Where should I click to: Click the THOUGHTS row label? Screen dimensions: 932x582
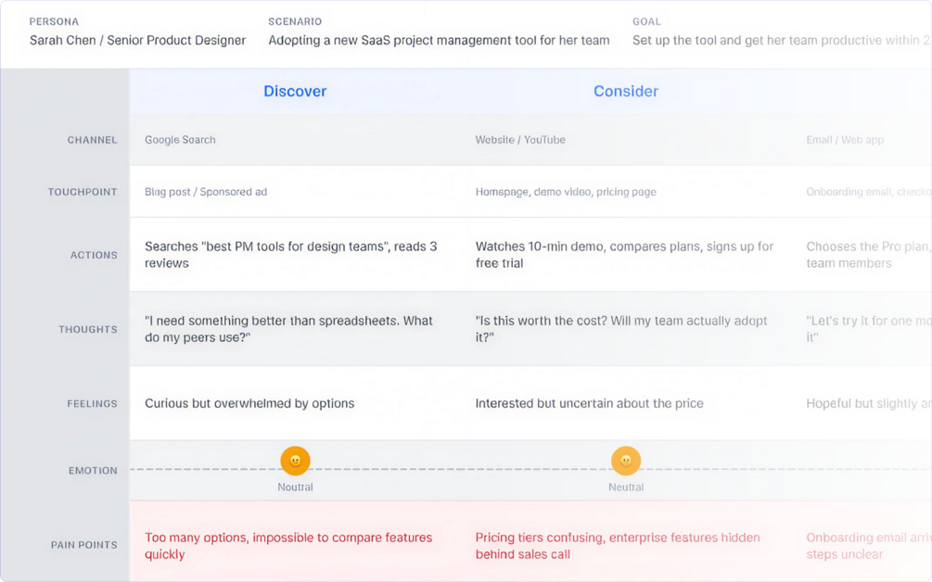coord(88,329)
